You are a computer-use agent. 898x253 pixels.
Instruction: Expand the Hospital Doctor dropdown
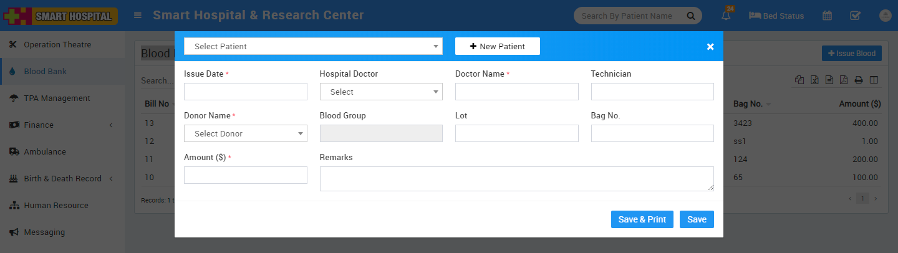coord(381,92)
